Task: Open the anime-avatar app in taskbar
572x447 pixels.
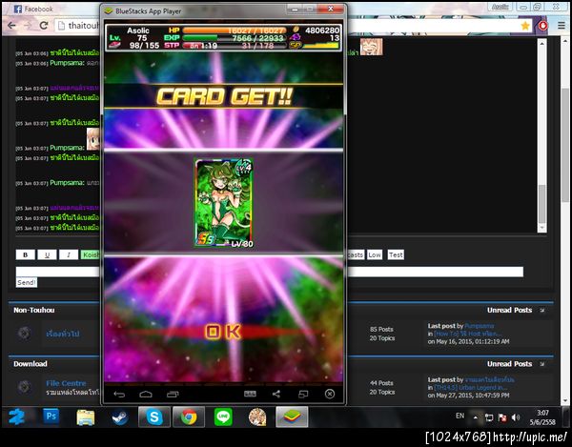Action: [x=257, y=417]
